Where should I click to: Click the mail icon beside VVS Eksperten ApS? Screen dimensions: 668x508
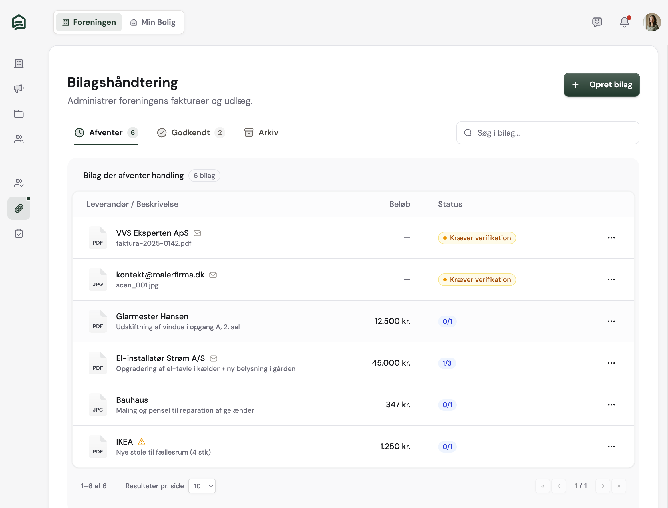coord(197,233)
